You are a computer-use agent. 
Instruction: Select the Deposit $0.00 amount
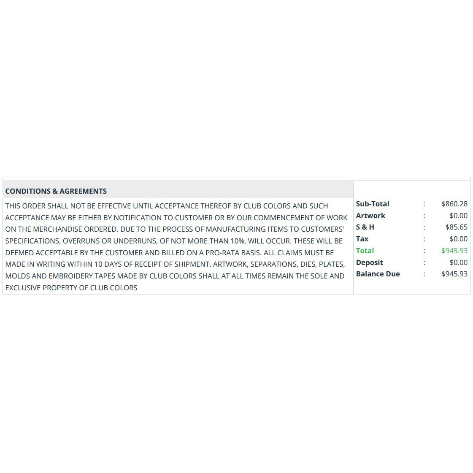[458, 262]
